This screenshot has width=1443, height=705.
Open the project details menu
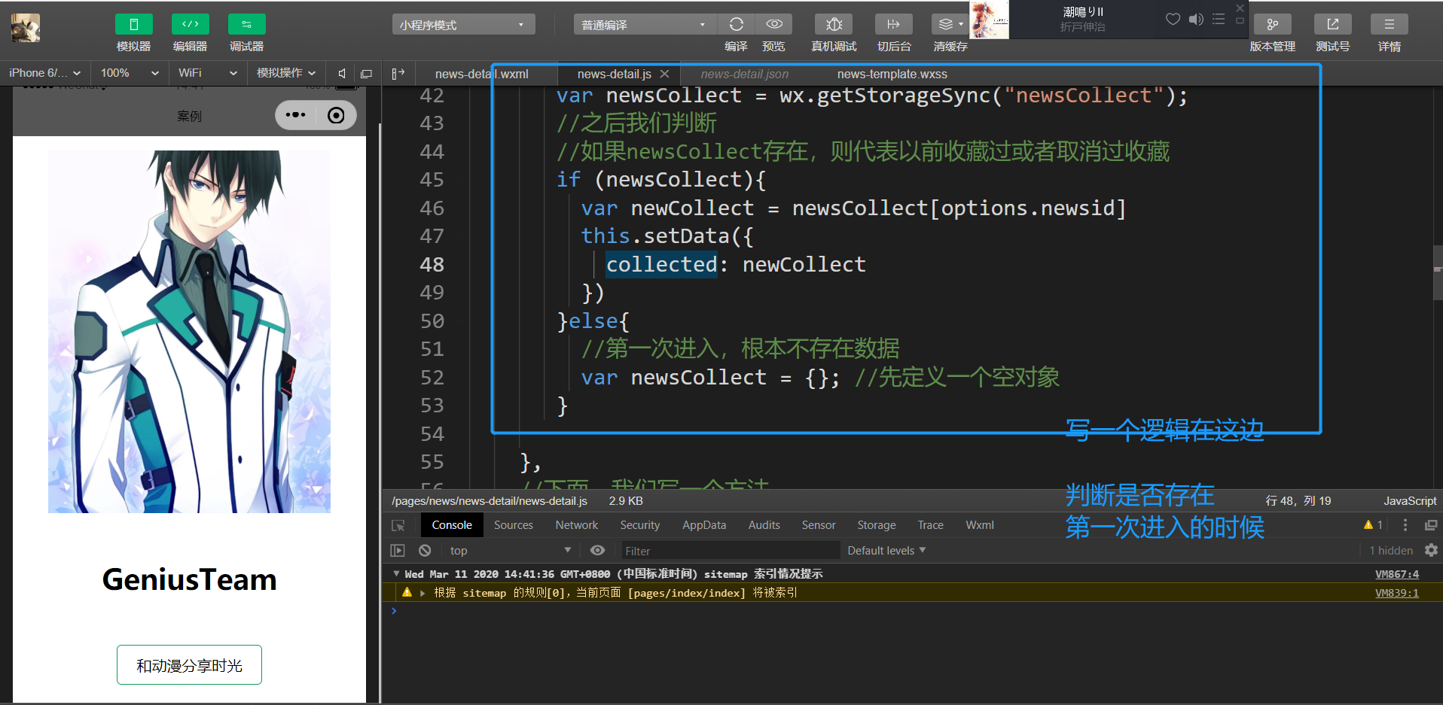tap(1390, 24)
